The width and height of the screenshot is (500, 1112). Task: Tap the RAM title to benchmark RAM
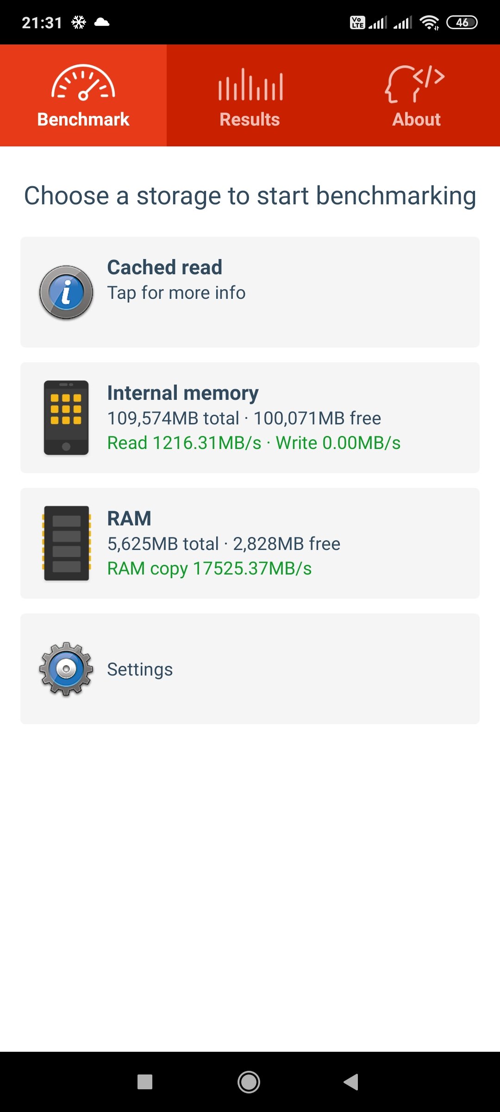pos(129,518)
